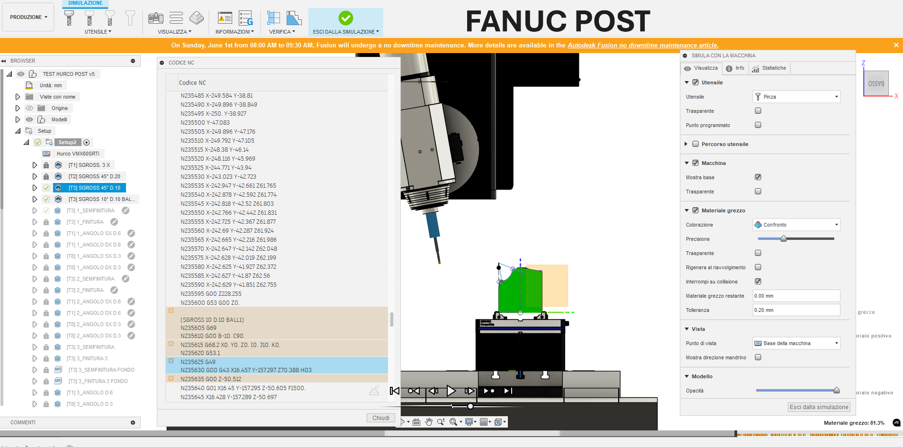Toggle Utensile Trasparente checkbox
The image size is (903, 447).
point(758,111)
